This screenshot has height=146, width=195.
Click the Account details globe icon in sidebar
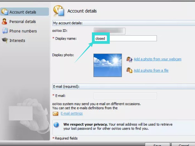pyautogui.click(x=5, y=12)
